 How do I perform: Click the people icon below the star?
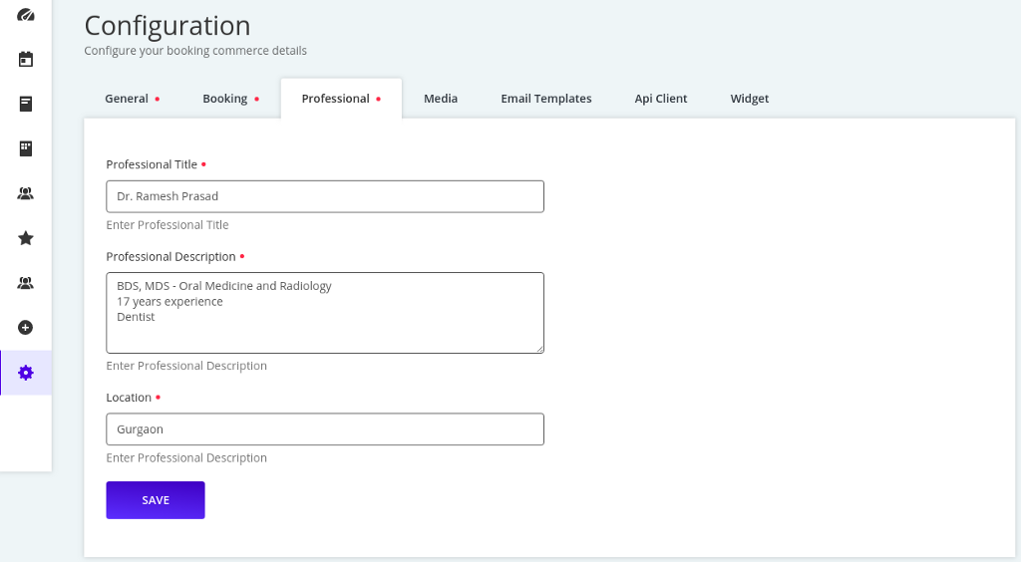coord(26,283)
